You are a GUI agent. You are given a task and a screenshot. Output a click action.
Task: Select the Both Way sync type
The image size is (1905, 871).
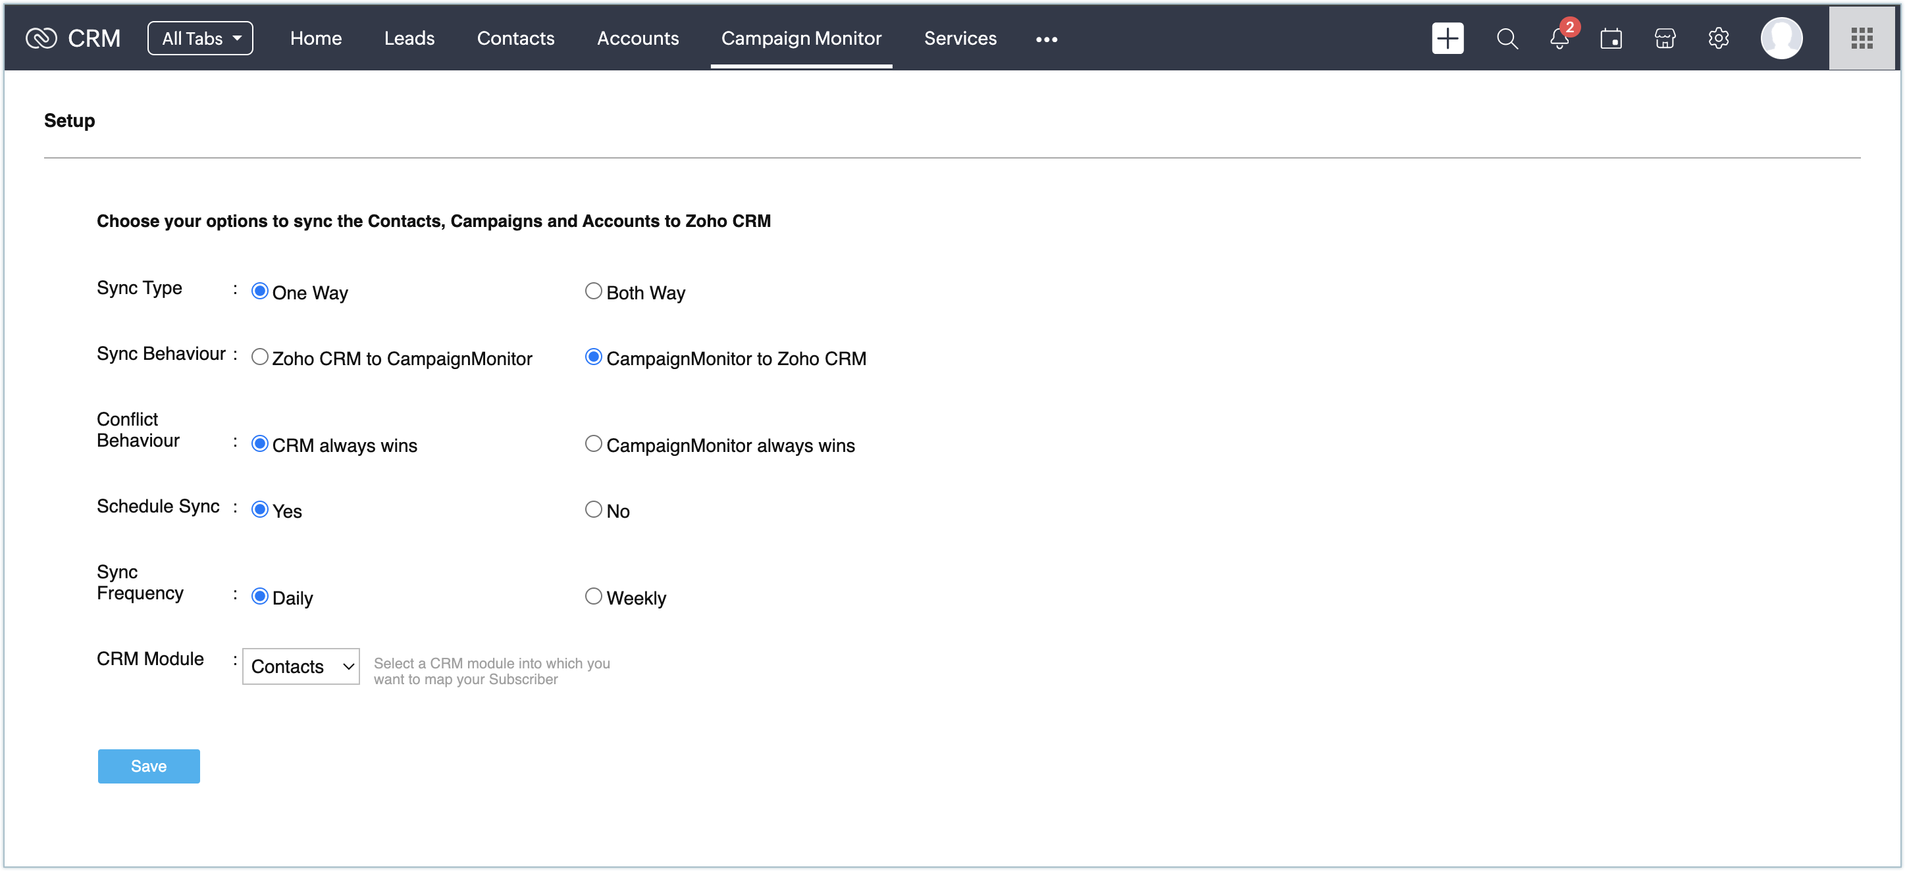click(593, 291)
